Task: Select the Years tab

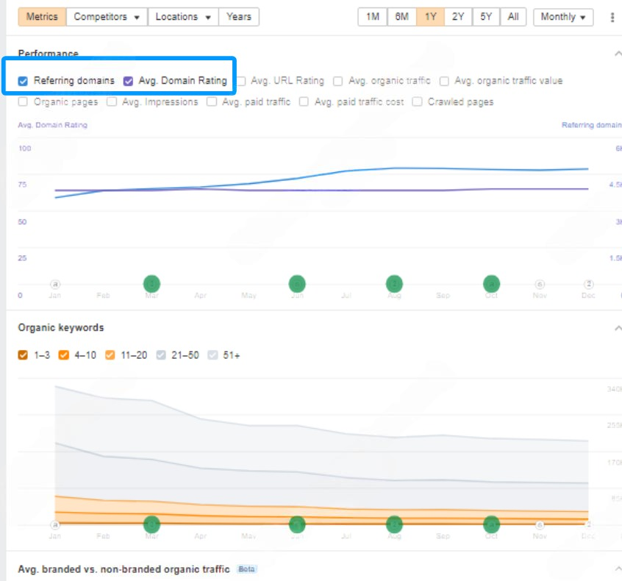Action: [x=239, y=17]
